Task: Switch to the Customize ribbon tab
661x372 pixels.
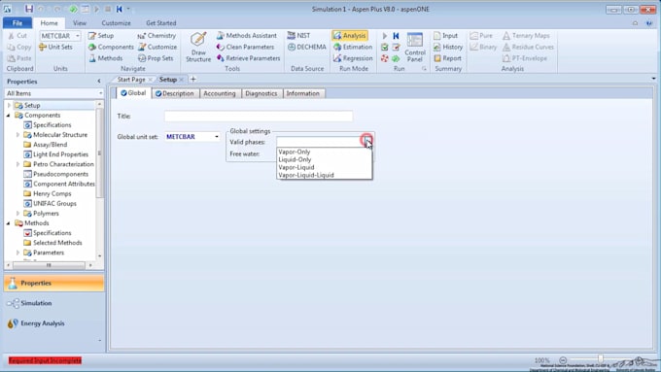Action: coord(116,23)
